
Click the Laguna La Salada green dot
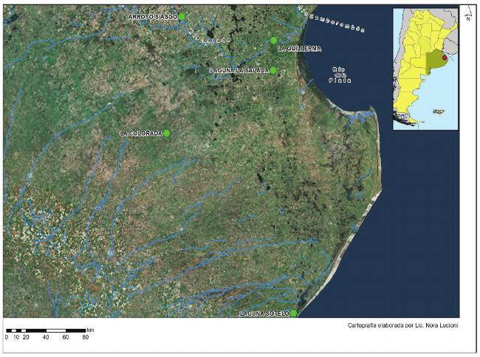(x=273, y=70)
